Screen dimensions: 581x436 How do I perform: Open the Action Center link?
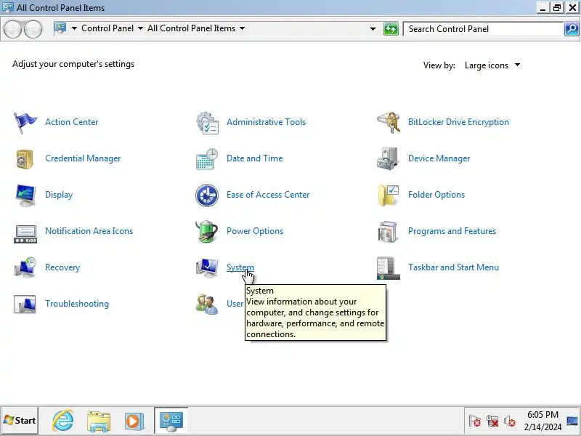[71, 122]
